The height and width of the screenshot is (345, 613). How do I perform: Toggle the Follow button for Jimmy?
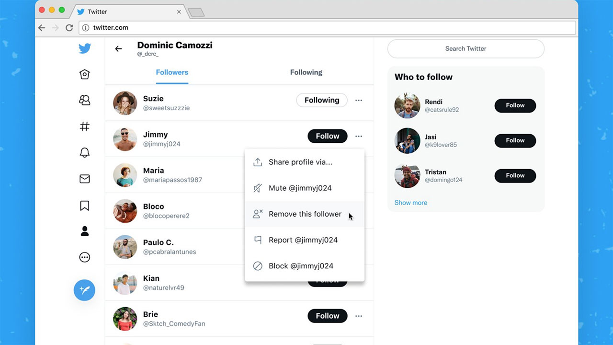coord(328,136)
